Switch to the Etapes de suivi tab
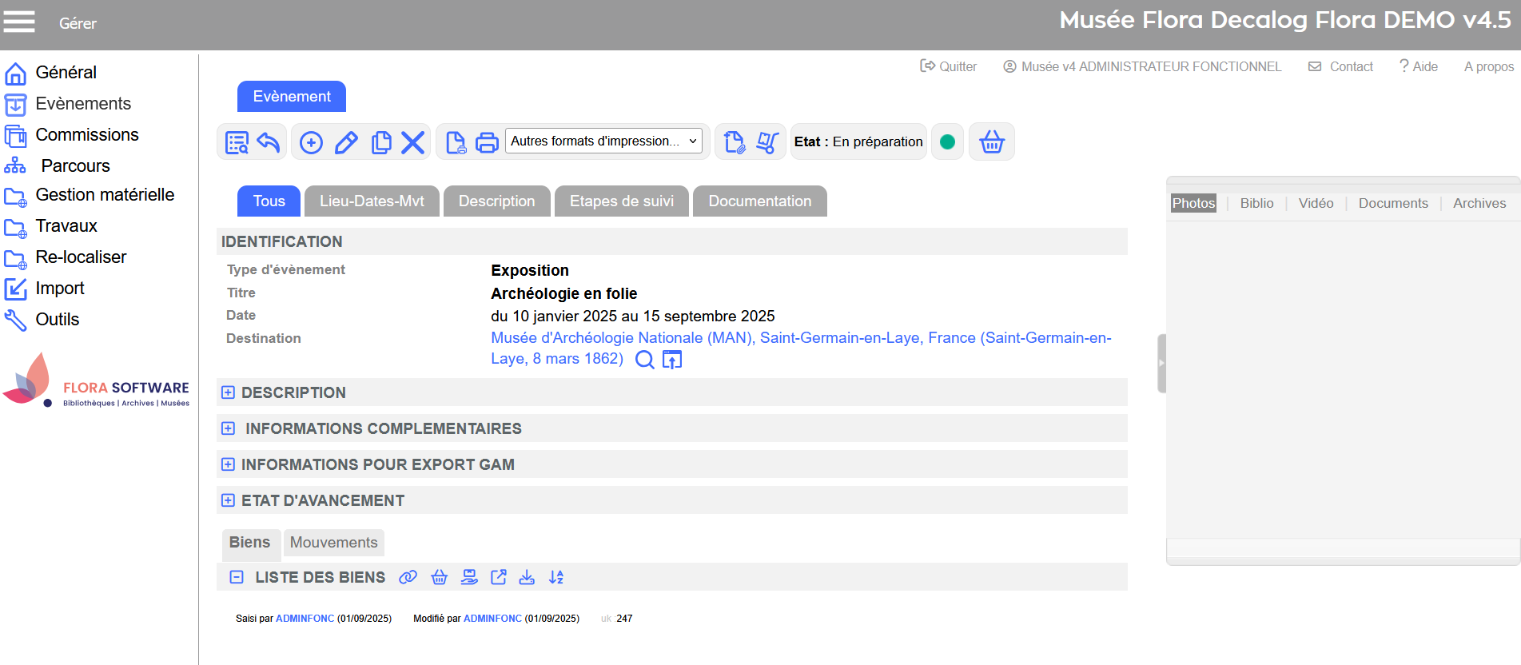Screen dimensions: 1521x665 coord(621,201)
